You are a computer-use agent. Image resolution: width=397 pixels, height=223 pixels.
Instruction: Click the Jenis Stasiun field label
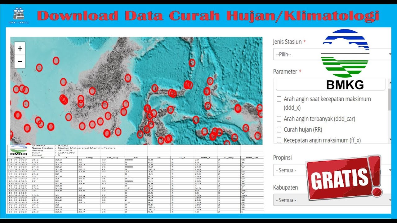pos(288,42)
